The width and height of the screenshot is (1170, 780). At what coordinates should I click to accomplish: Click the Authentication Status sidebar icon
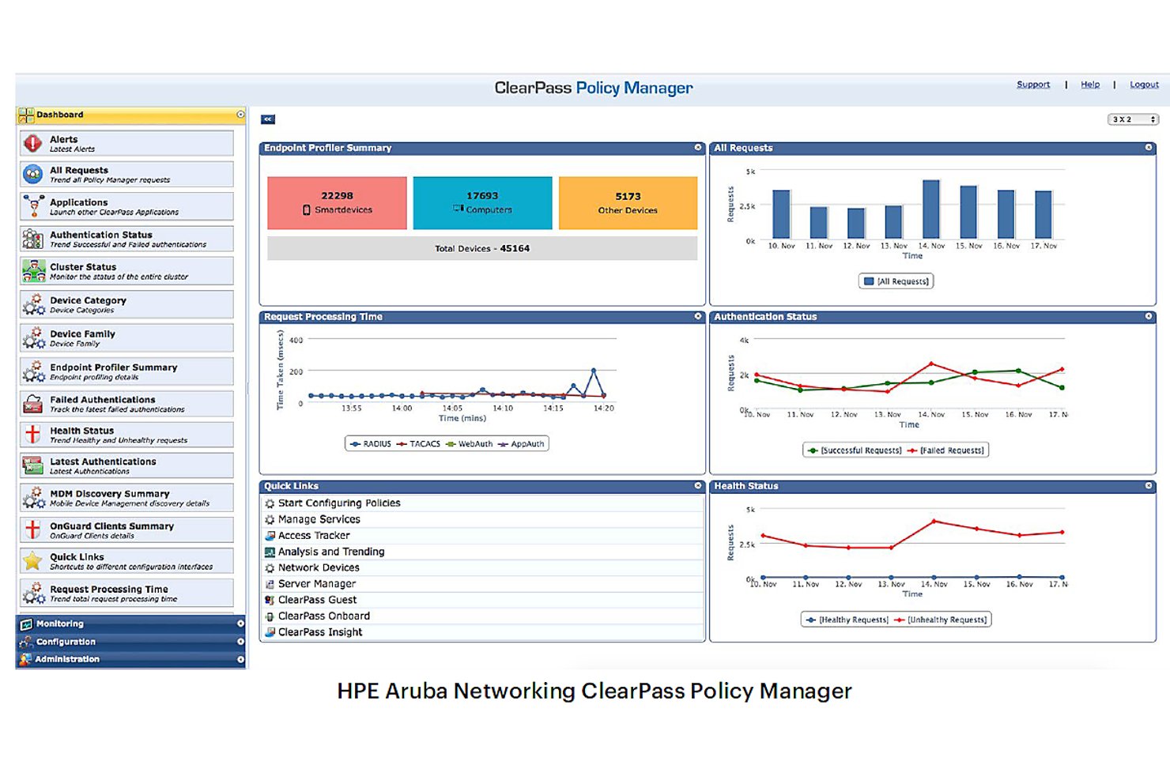[33, 239]
